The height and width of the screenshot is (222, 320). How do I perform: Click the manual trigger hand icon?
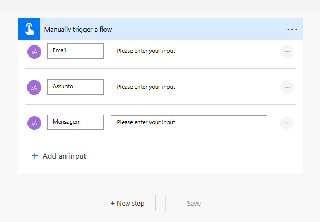coord(29,29)
